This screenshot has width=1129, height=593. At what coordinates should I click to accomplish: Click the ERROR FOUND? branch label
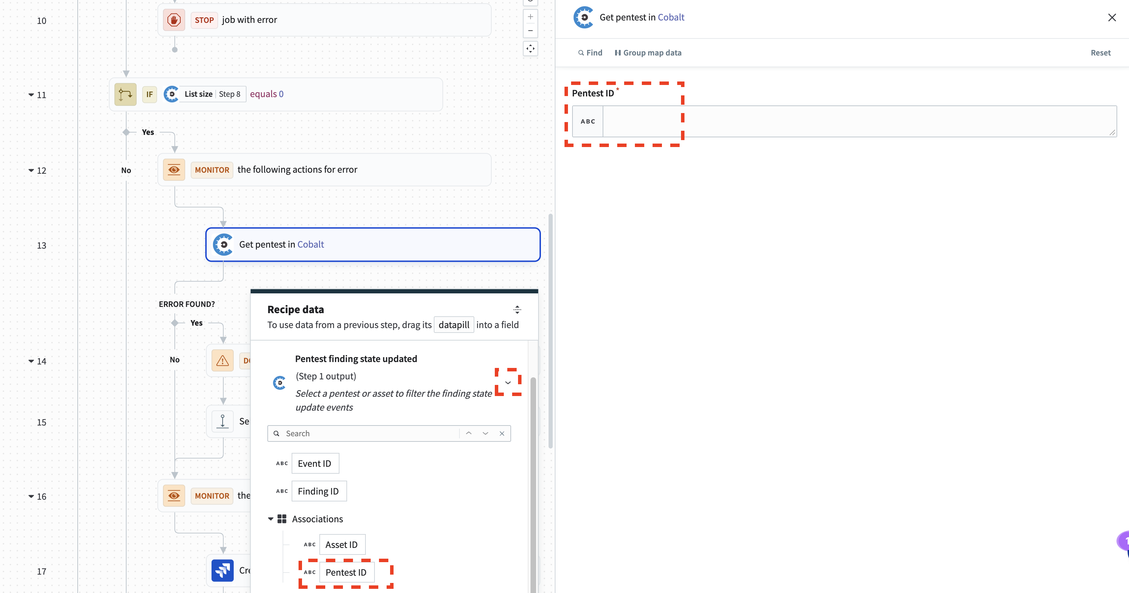(187, 304)
